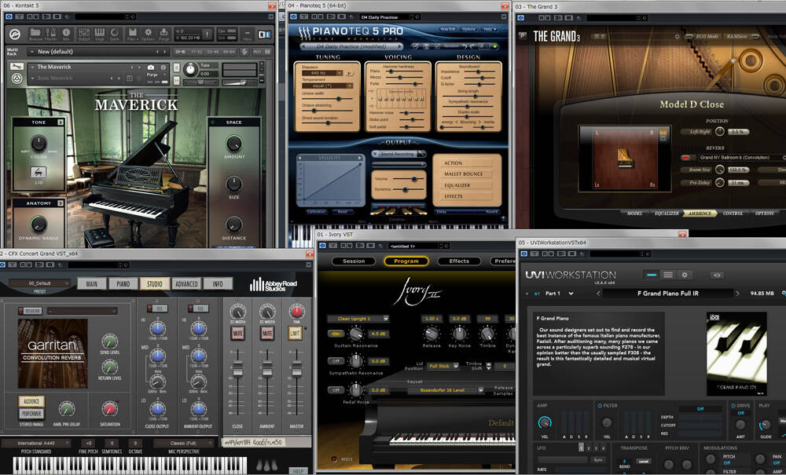Image resolution: width=786 pixels, height=475 pixels.
Task: Select Performer stereo image in CFX
Action: (31, 414)
